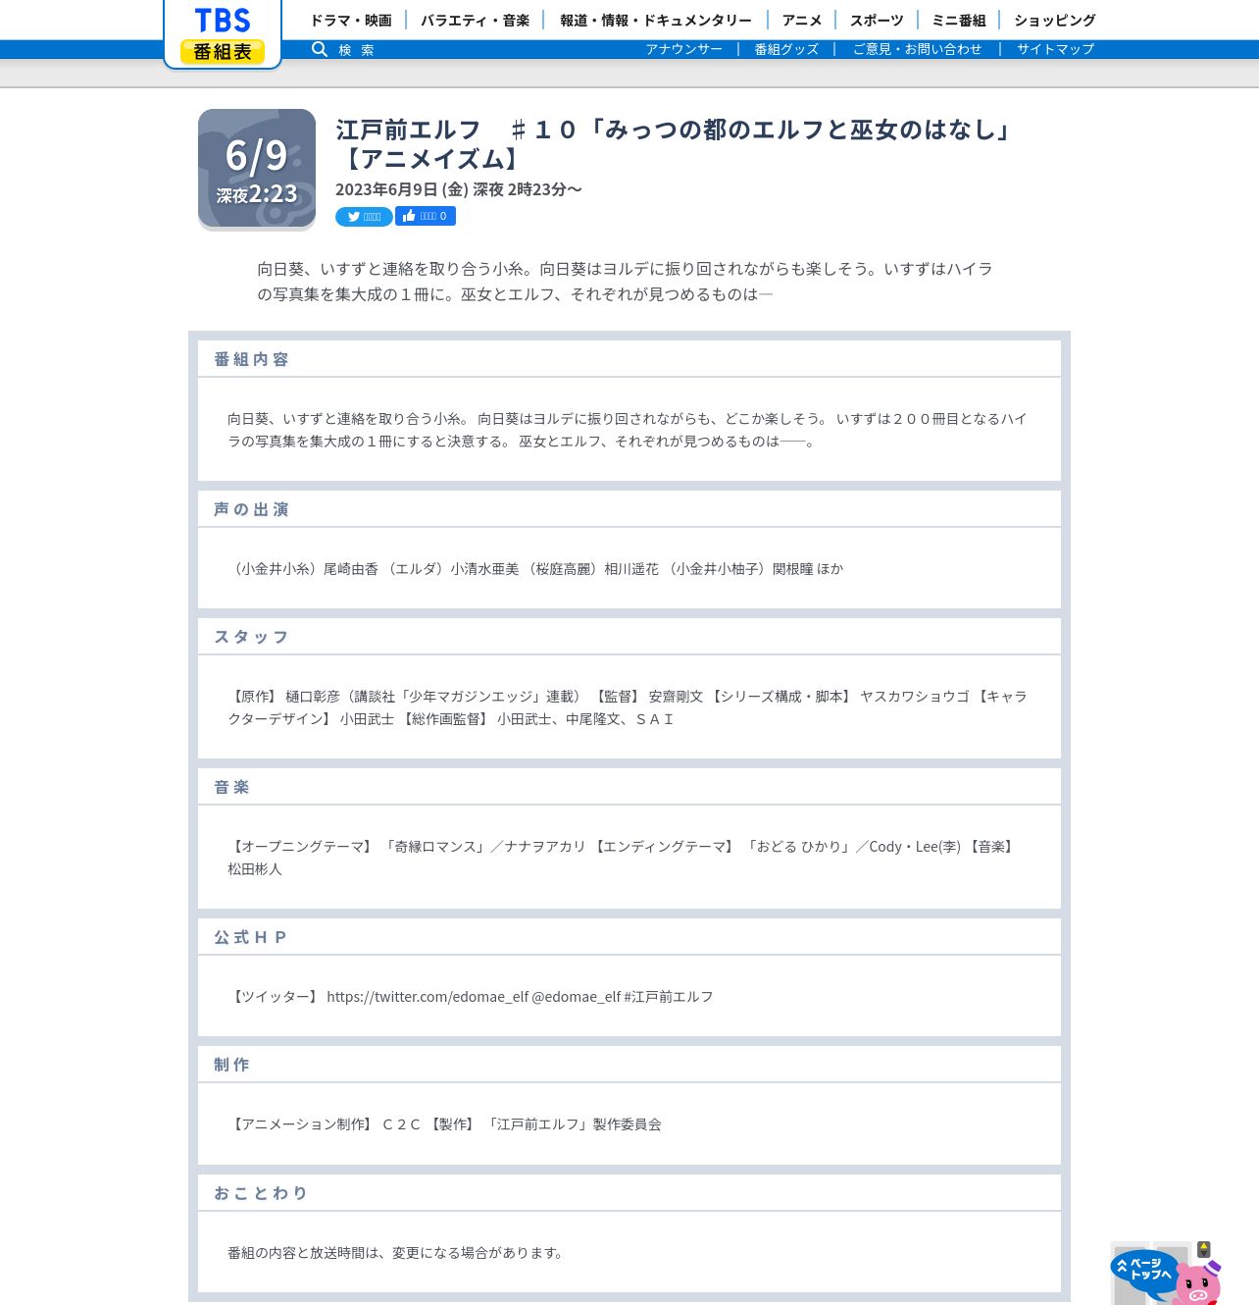Click the cast line starting （小金井小糸）尾崎由香
Viewport: 1259px width, 1305px height.
tap(535, 569)
